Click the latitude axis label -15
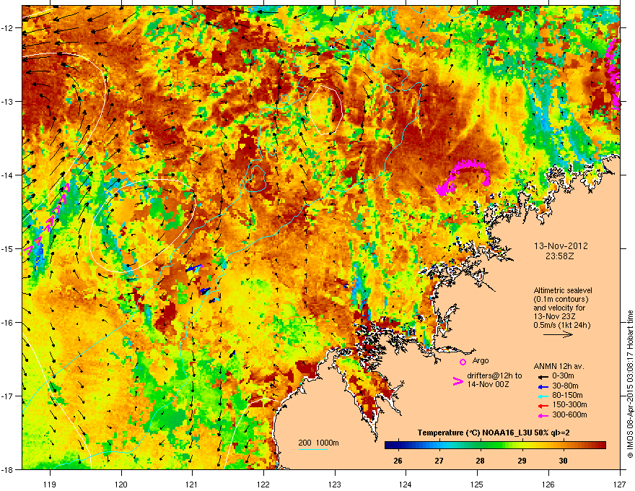The image size is (635, 491). pyautogui.click(x=8, y=248)
